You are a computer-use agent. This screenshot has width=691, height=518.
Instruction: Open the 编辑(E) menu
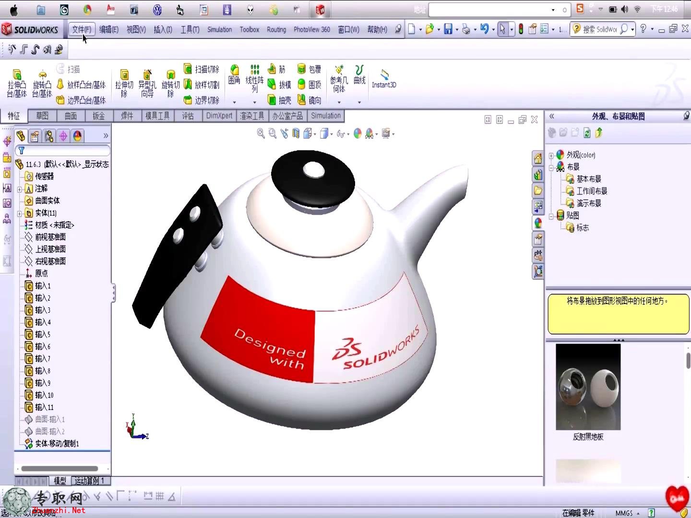[x=109, y=29]
